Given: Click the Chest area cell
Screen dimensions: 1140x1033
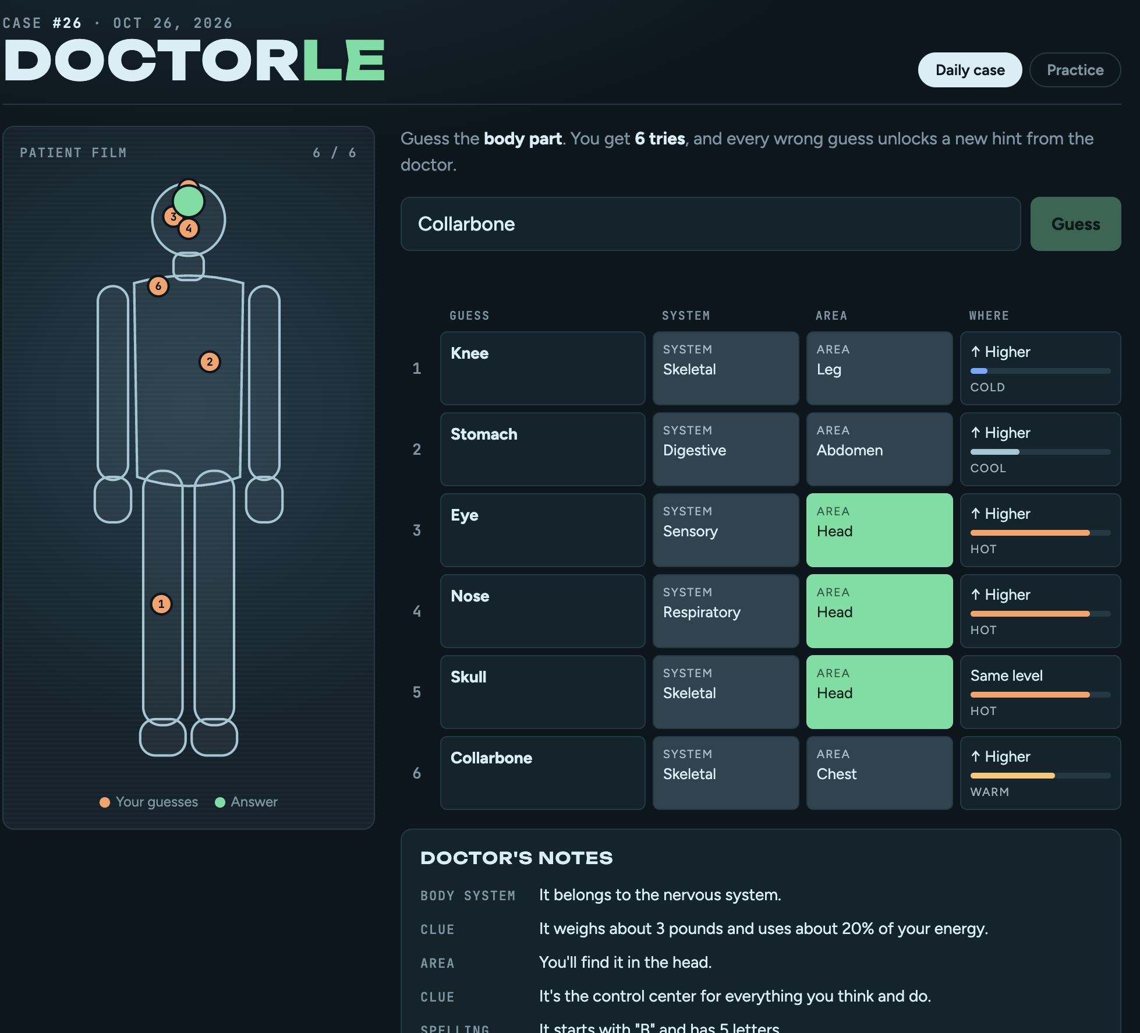Looking at the screenshot, I should pyautogui.click(x=879, y=773).
